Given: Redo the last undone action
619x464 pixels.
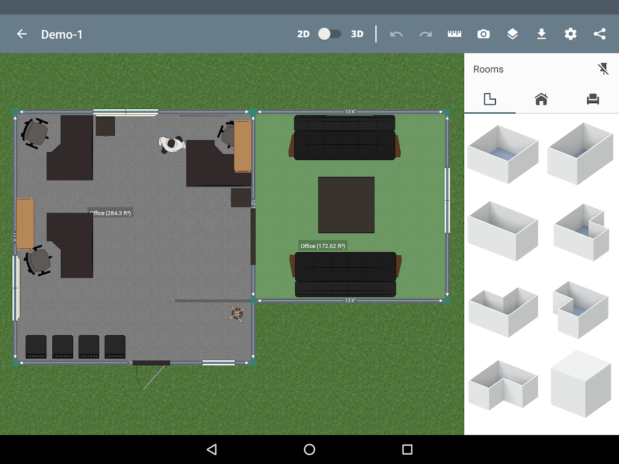Looking at the screenshot, I should click(426, 34).
